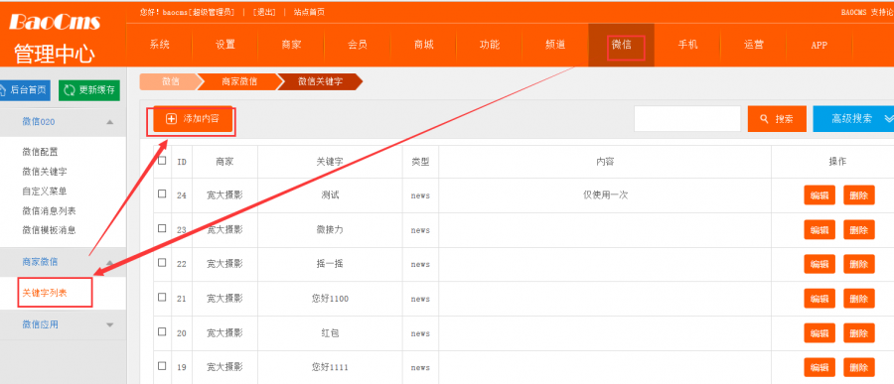The image size is (894, 384).
Task: Check the row with ID 22
Action: pos(162,263)
